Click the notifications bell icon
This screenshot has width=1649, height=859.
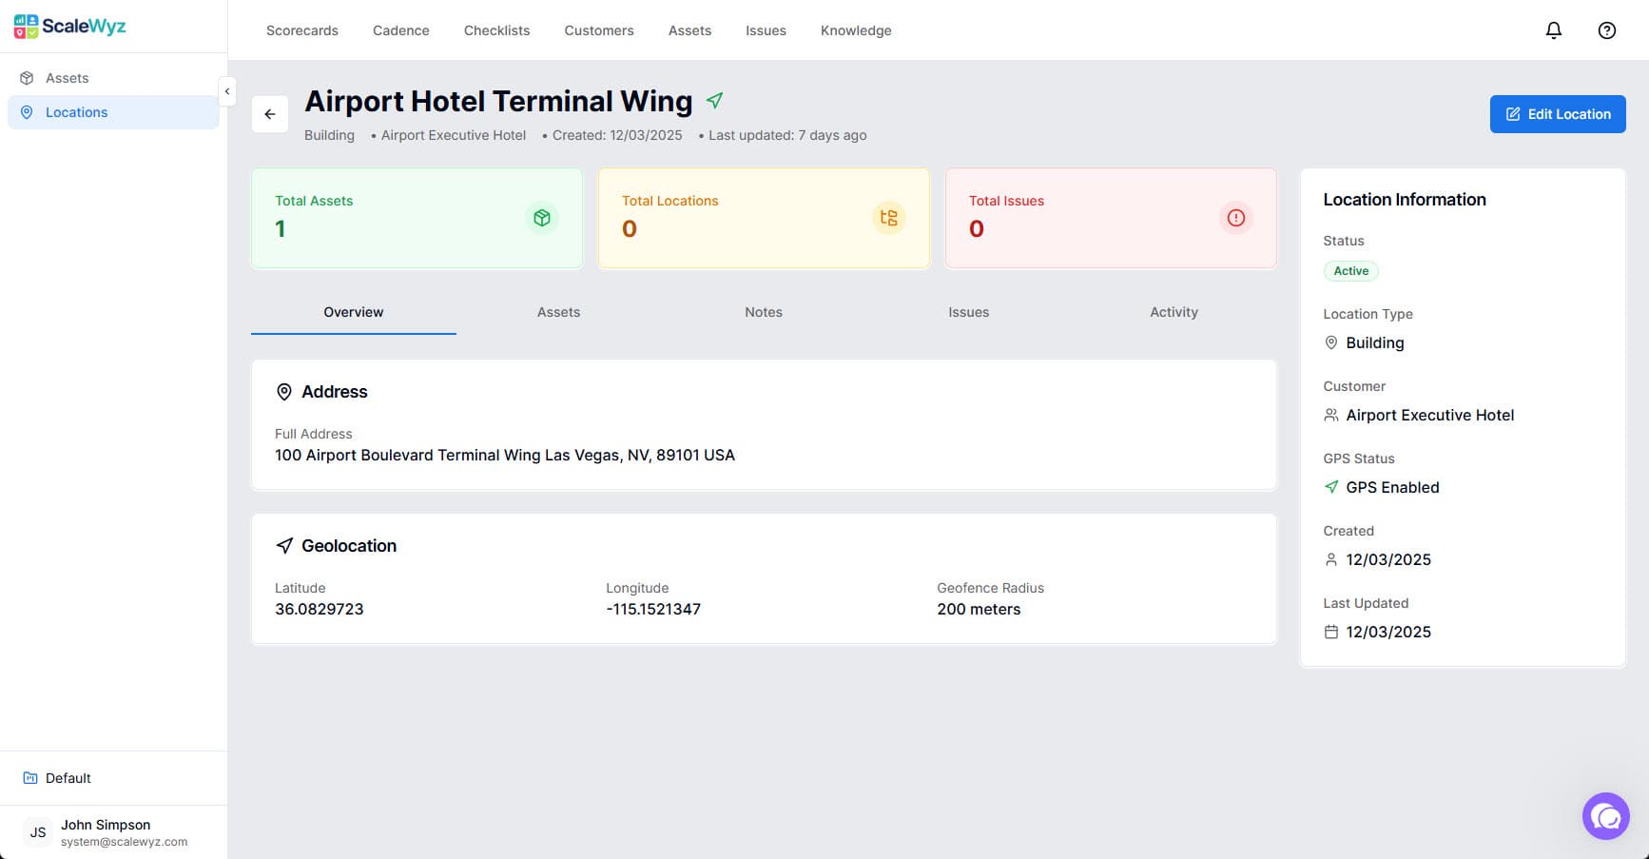1553,30
